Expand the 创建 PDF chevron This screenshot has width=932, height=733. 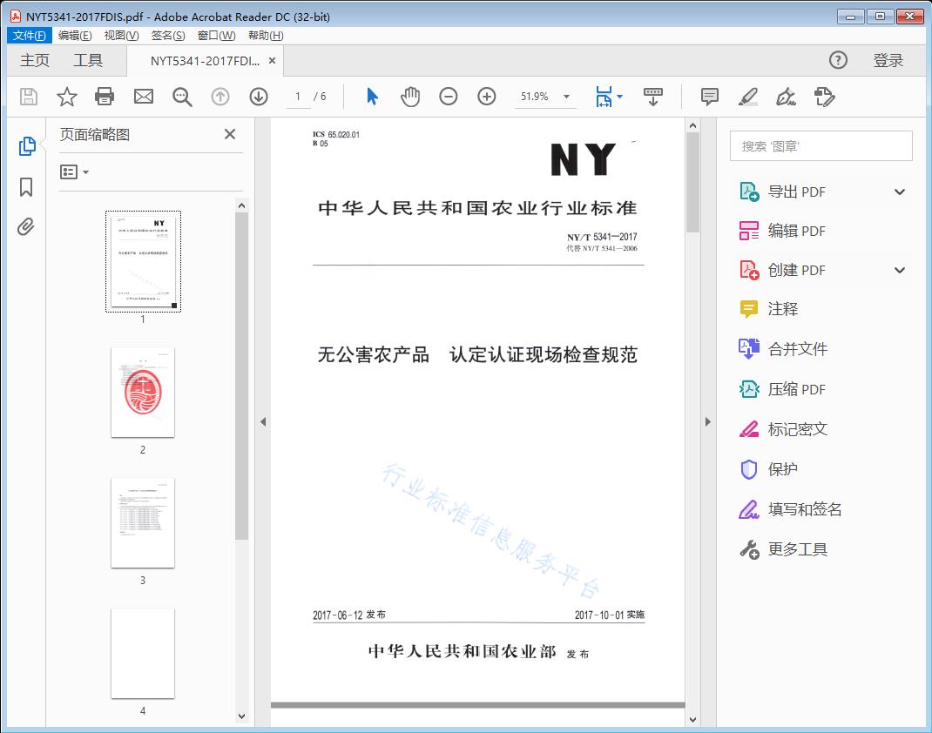[x=899, y=270]
